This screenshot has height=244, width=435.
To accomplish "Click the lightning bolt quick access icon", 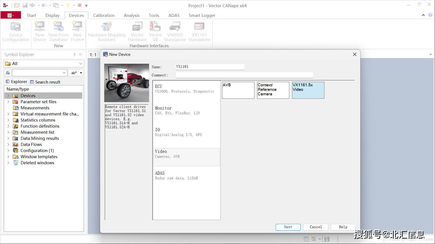I will [x=68, y=5].
